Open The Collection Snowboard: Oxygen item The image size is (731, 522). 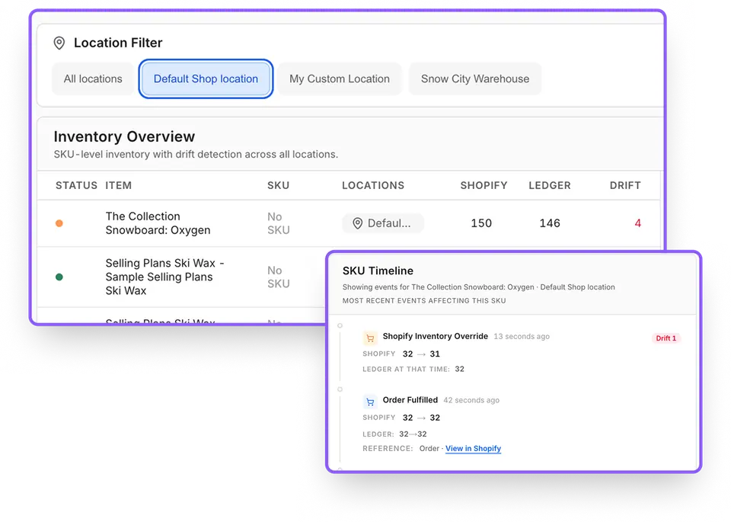158,223
